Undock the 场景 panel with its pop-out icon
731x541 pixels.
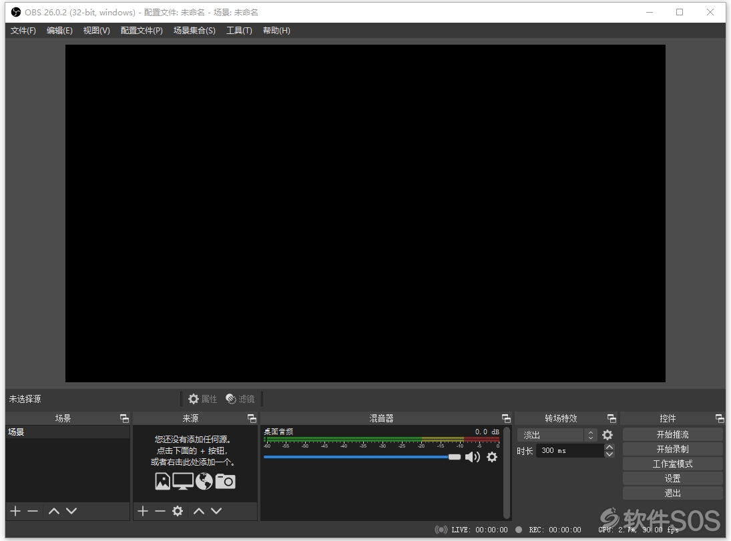pyautogui.click(x=124, y=418)
